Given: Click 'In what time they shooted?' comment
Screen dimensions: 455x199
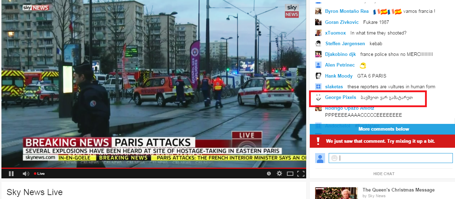Looking at the screenshot, I should (378, 33).
